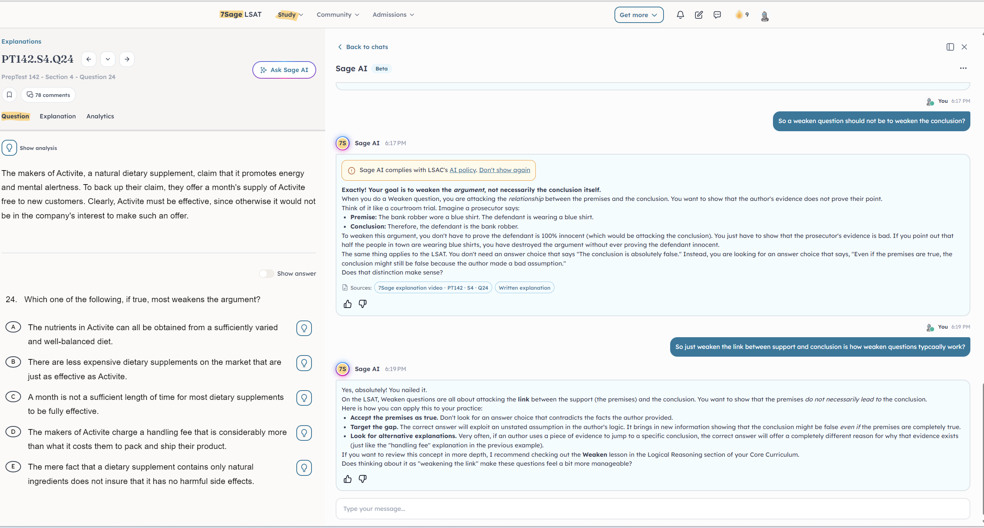Open the 7Sage explanation video source chip
984x528 pixels.
[x=433, y=288]
